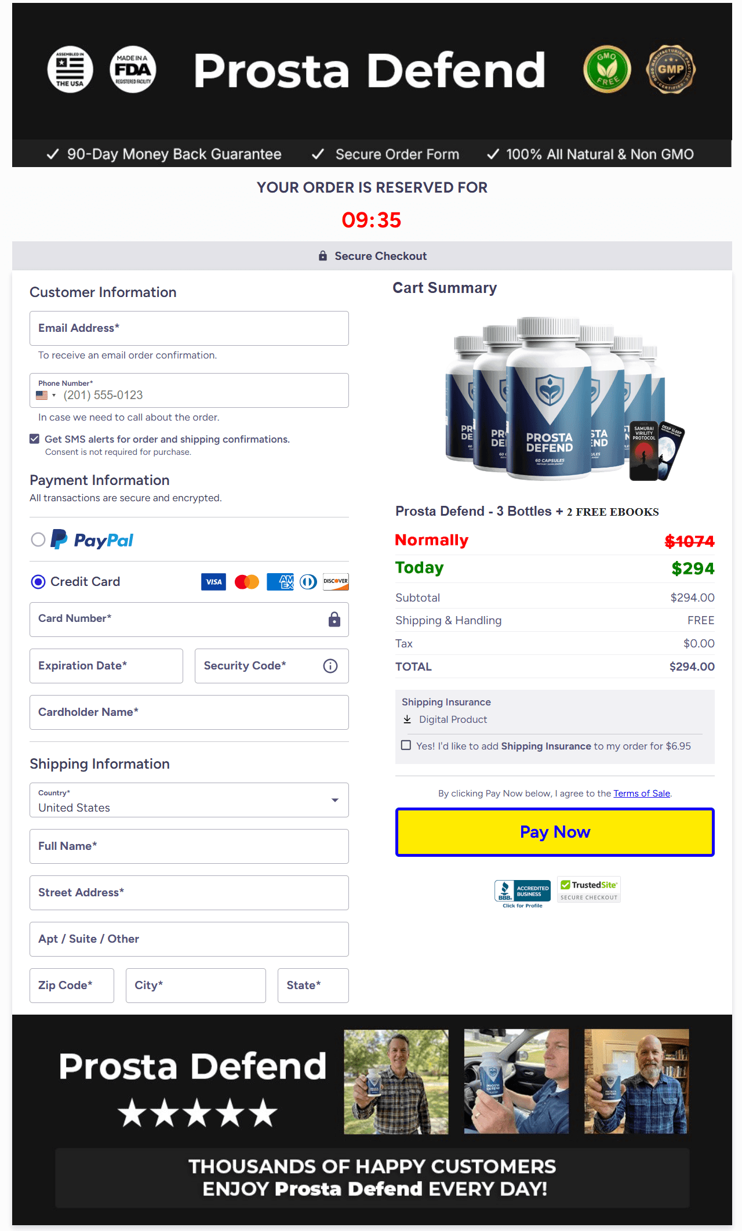Check the add Shipping Insurance checkbox

[406, 745]
